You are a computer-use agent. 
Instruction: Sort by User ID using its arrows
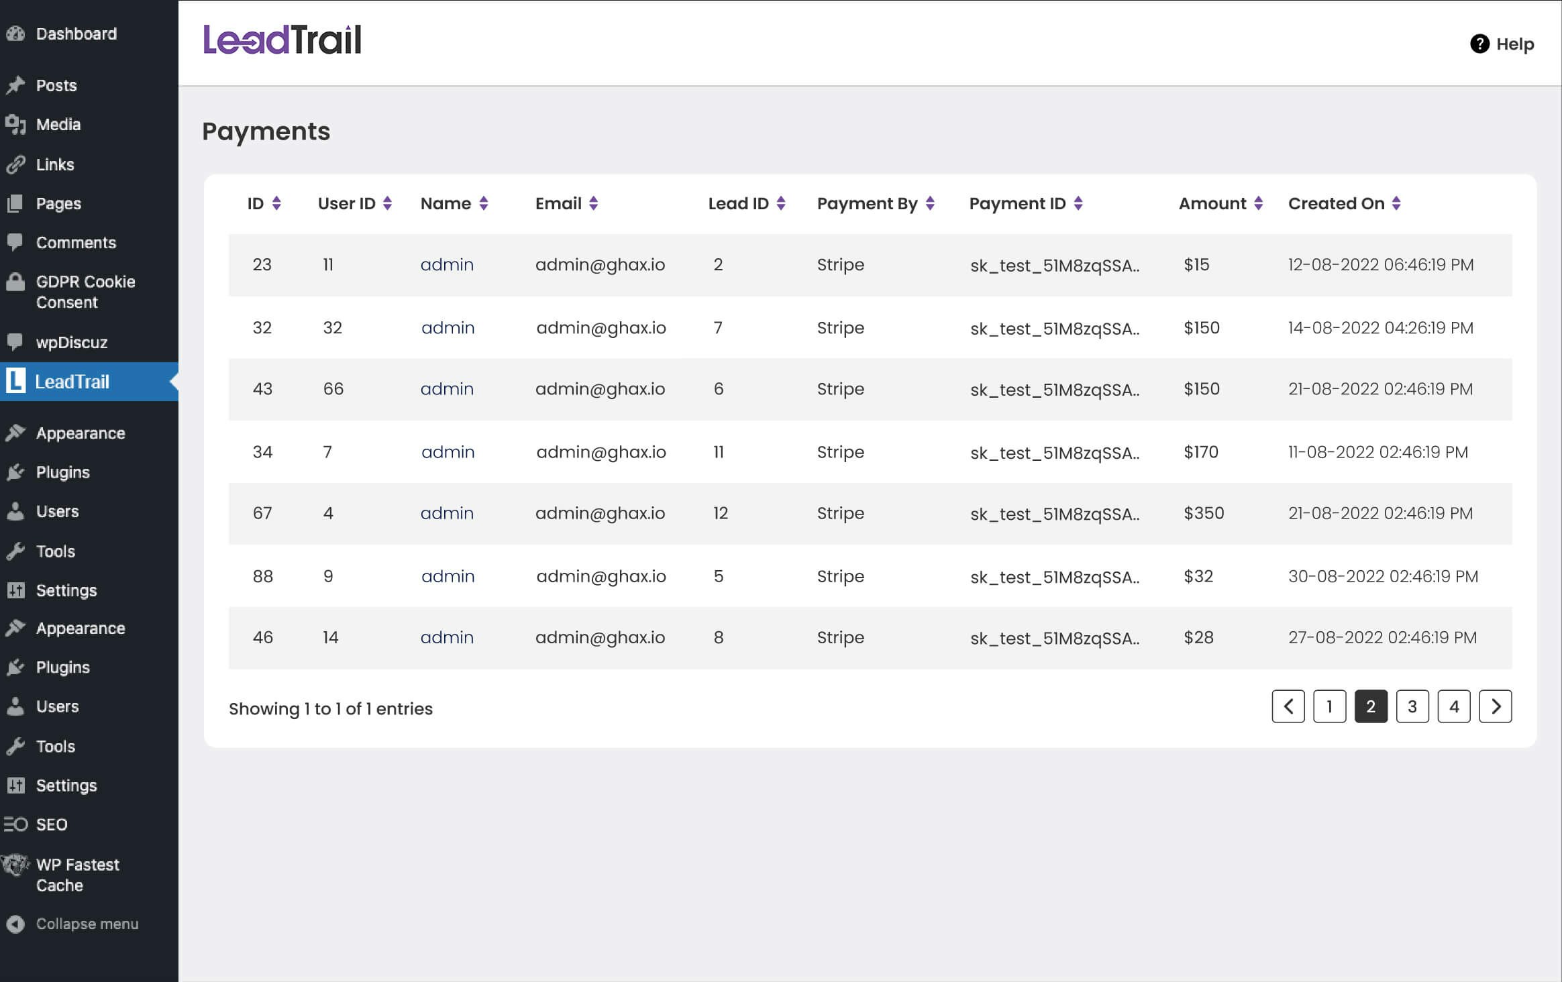click(x=387, y=203)
